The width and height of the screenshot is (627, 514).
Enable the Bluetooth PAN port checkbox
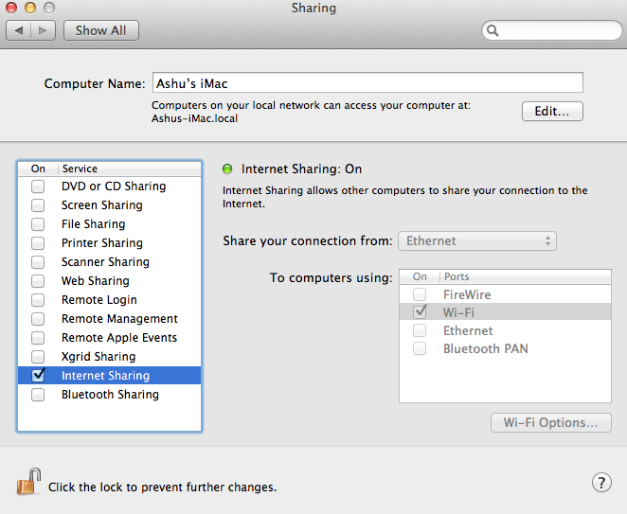tap(420, 348)
